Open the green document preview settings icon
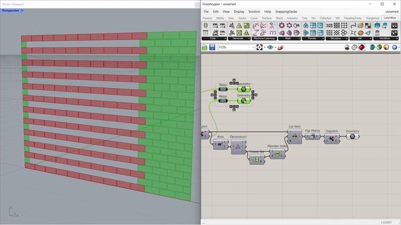Screen dimensions: 401x225 tap(379, 47)
